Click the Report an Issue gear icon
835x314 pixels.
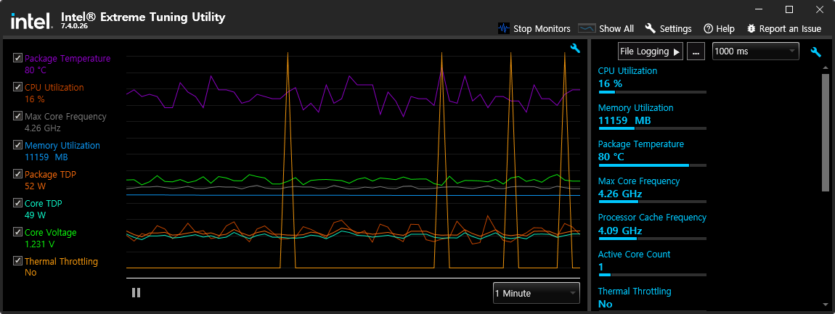click(x=751, y=28)
